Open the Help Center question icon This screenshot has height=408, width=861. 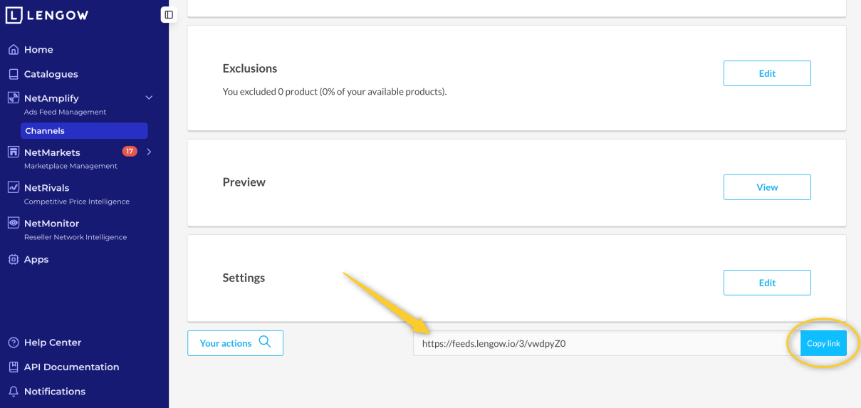tap(13, 342)
